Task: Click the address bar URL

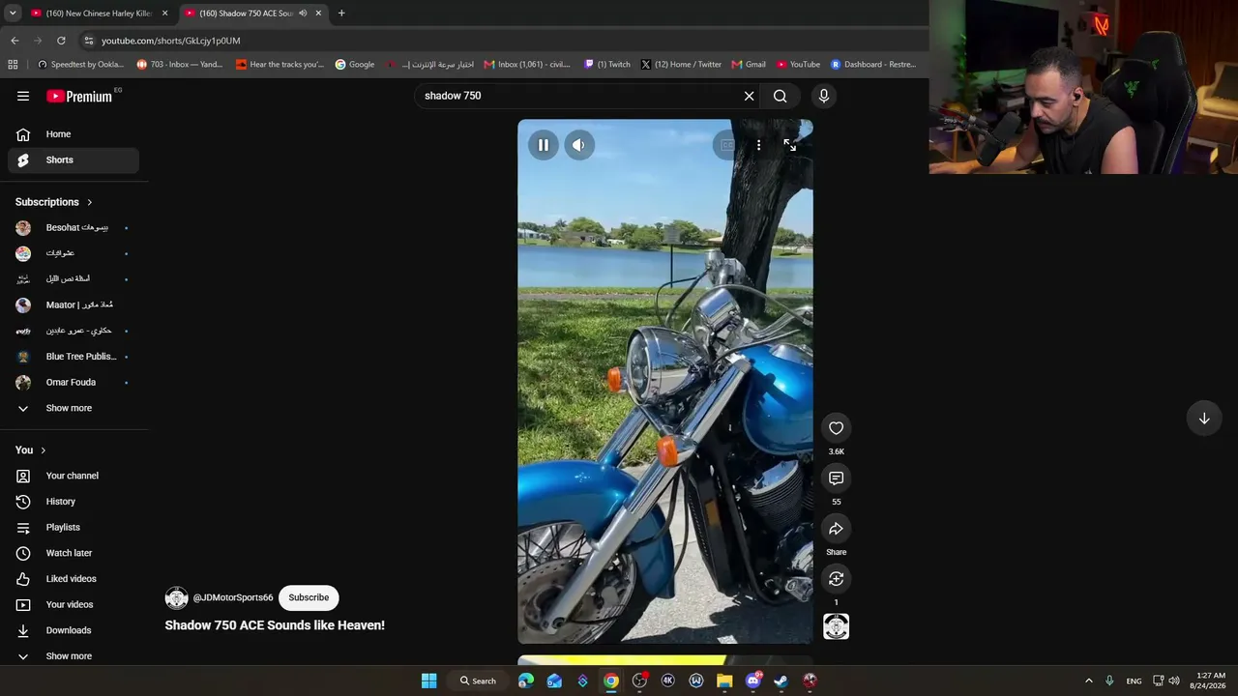Action: pos(170,41)
